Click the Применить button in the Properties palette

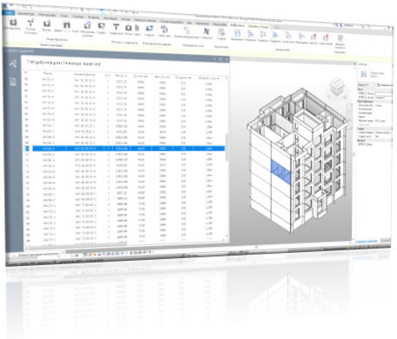click(x=386, y=241)
